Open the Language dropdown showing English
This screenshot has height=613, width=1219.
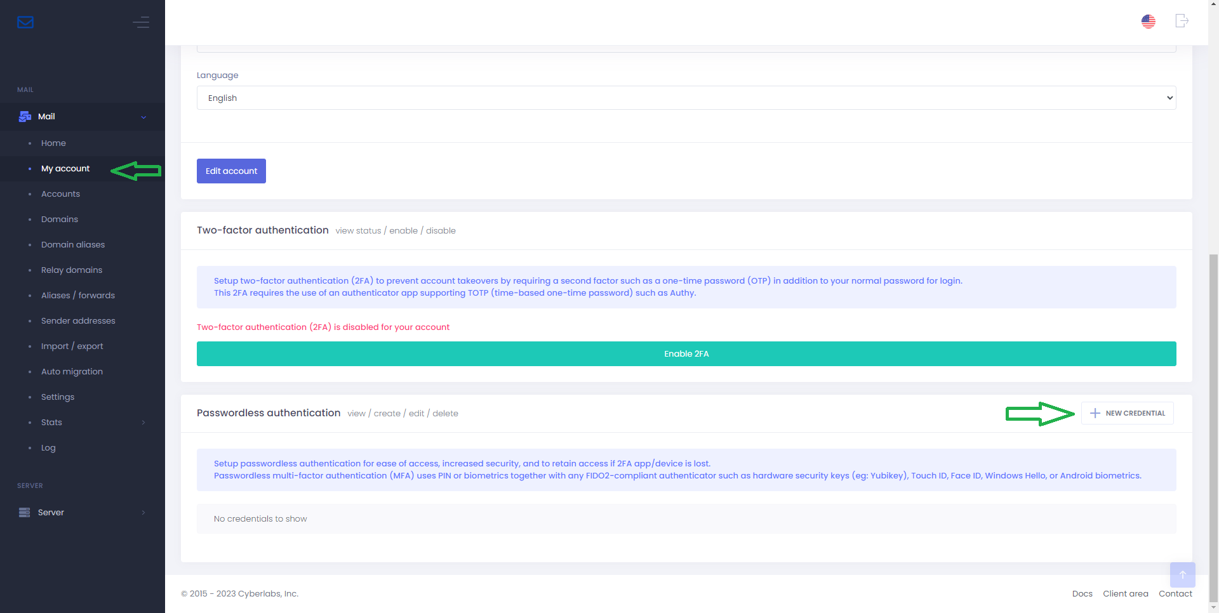[x=686, y=98]
